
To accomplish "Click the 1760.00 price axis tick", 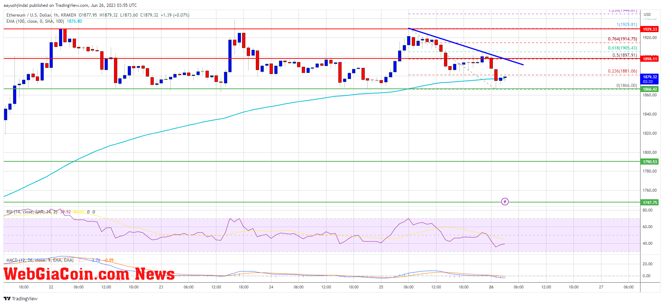I will pyautogui.click(x=650, y=190).
